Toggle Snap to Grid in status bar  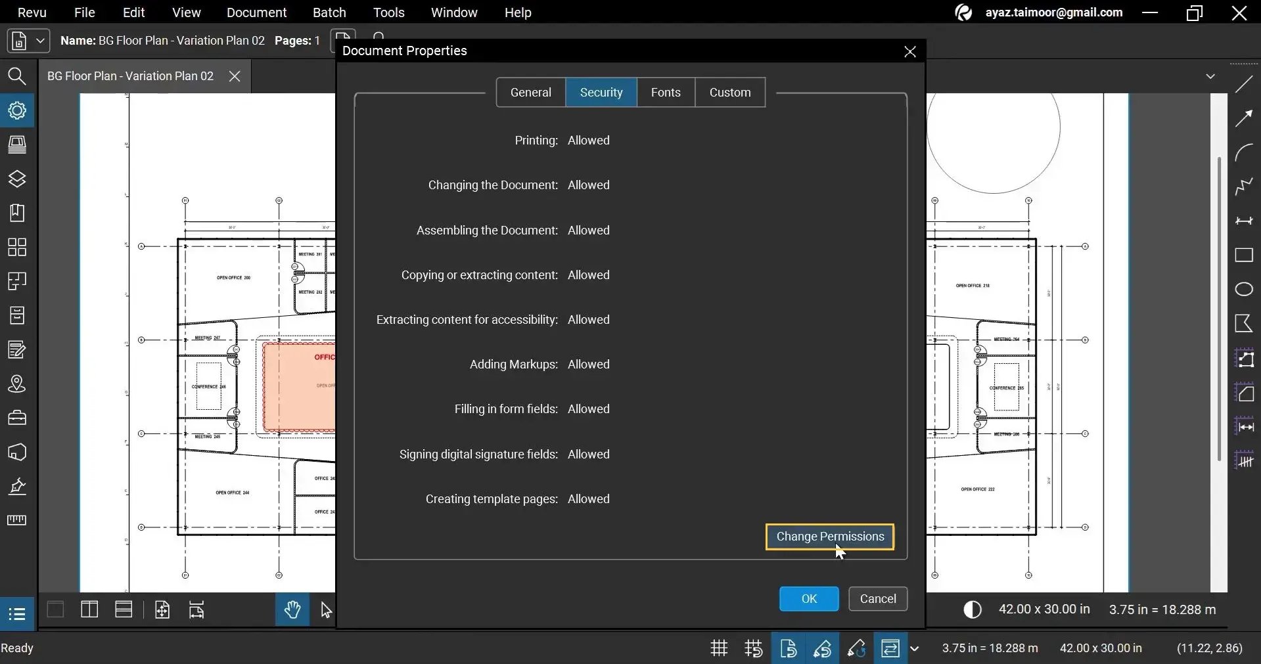754,648
